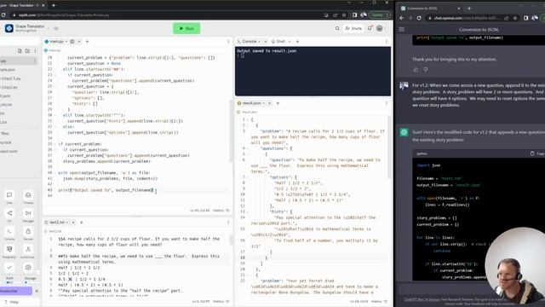Collapse the code fold at line 25
The height and width of the screenshot is (307, 545).
point(55,86)
